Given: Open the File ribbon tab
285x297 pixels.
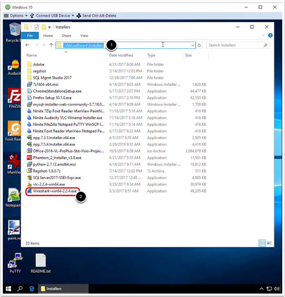Looking at the screenshot, I should [x=30, y=36].
